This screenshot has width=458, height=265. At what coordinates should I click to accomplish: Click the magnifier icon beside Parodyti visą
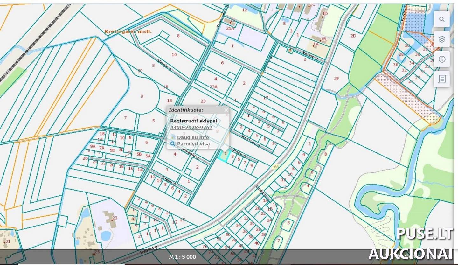173,144
